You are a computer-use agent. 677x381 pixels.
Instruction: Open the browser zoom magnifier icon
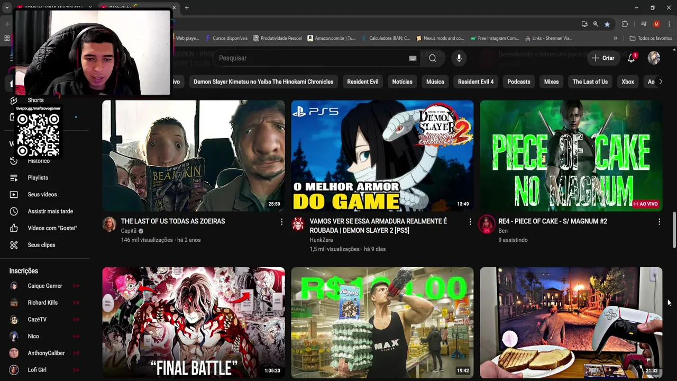point(596,24)
